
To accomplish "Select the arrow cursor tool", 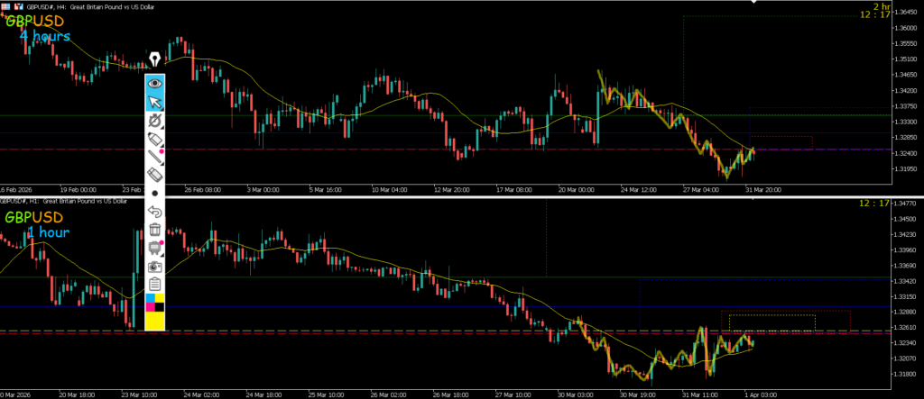I will (155, 101).
